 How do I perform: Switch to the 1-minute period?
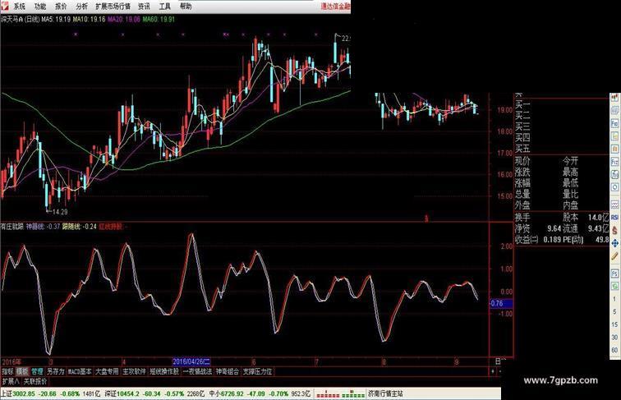pos(614,299)
